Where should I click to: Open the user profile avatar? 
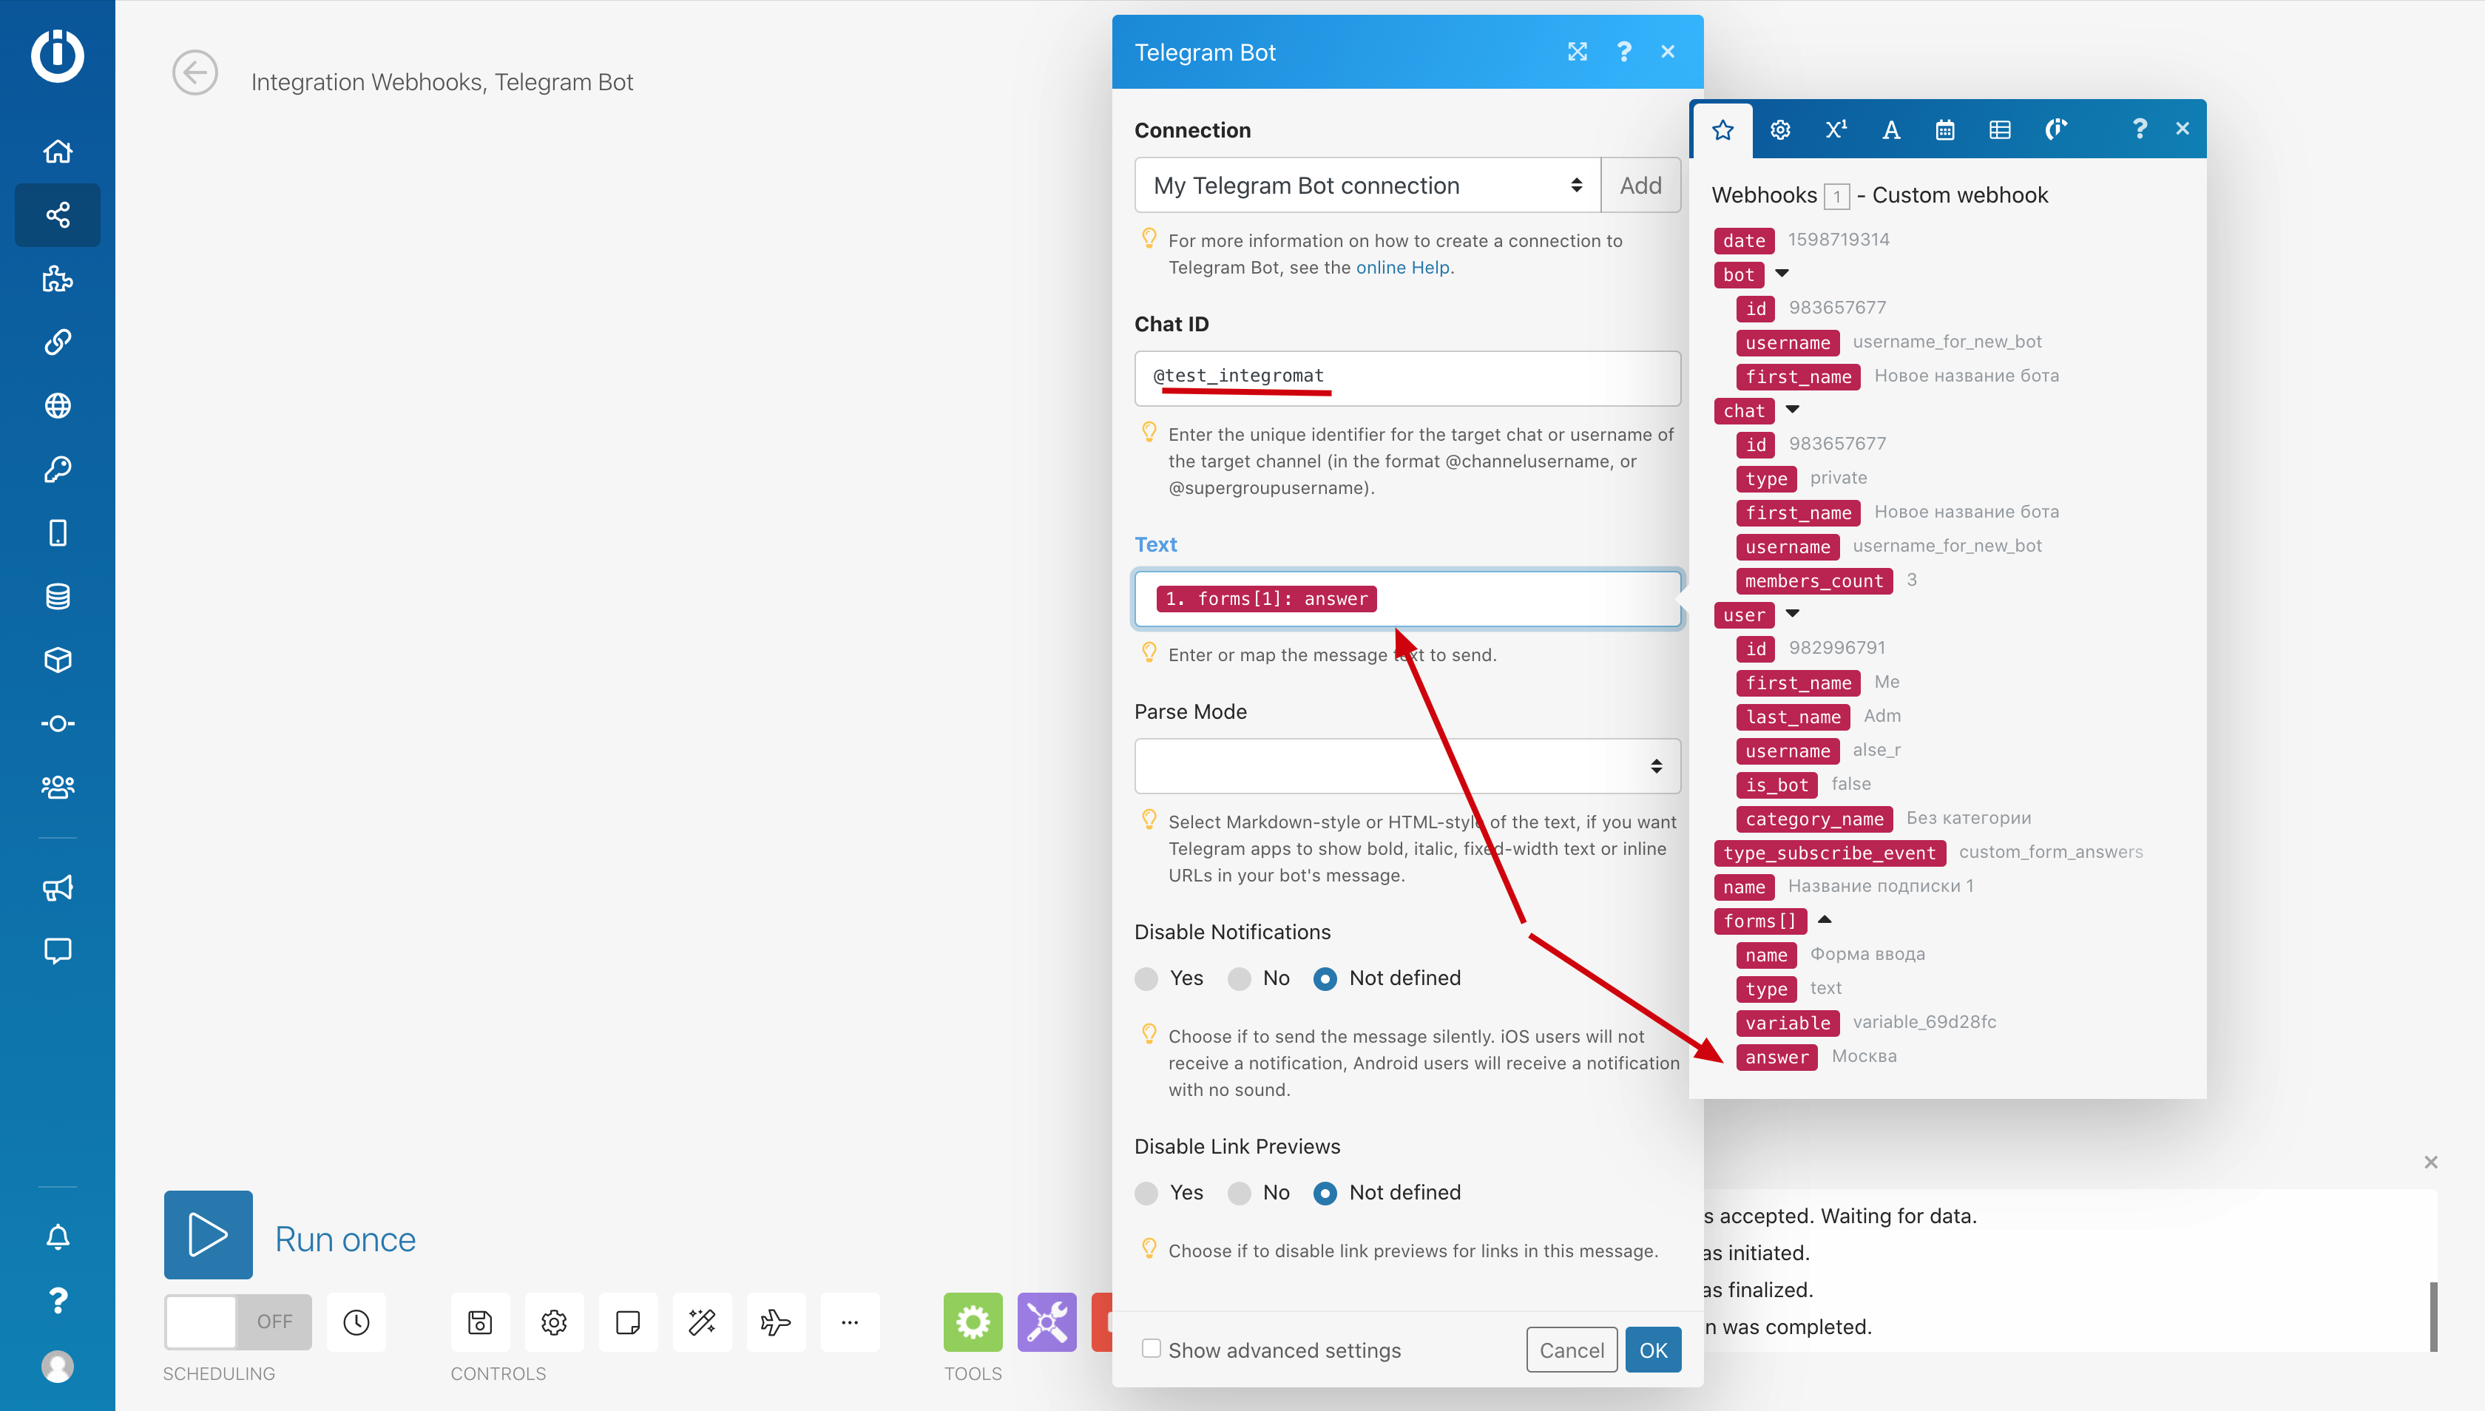point(58,1367)
